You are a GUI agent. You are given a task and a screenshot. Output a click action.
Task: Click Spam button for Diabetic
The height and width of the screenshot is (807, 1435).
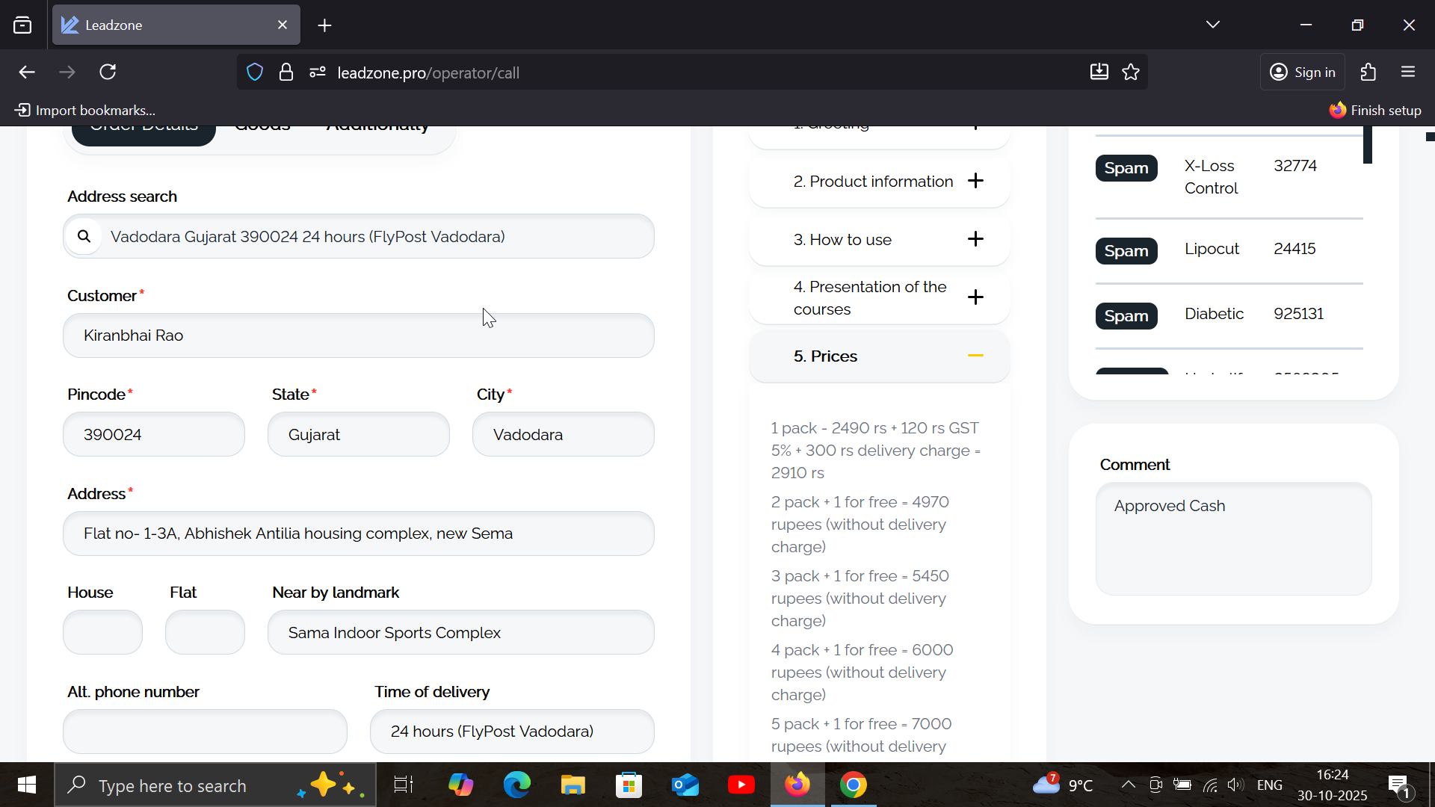[1126, 316]
